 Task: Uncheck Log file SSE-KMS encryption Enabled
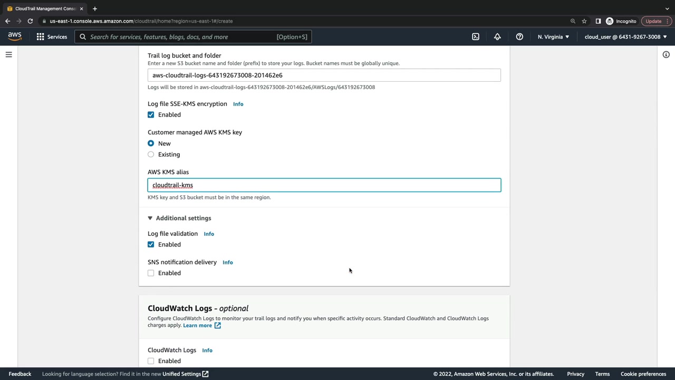point(151,115)
